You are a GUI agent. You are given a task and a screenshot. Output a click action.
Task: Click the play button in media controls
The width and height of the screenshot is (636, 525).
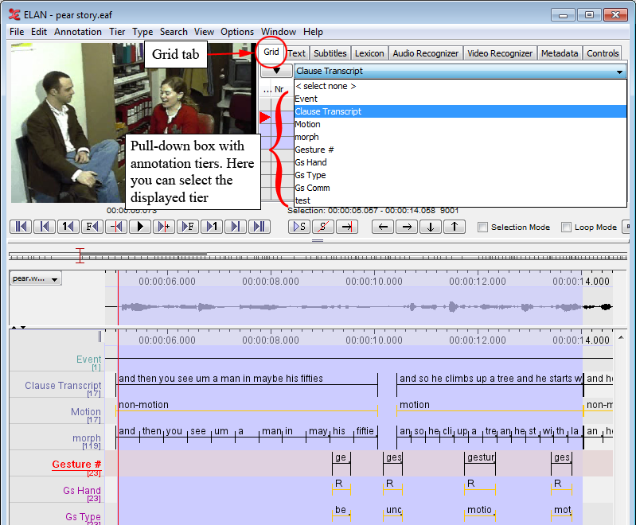click(x=140, y=227)
